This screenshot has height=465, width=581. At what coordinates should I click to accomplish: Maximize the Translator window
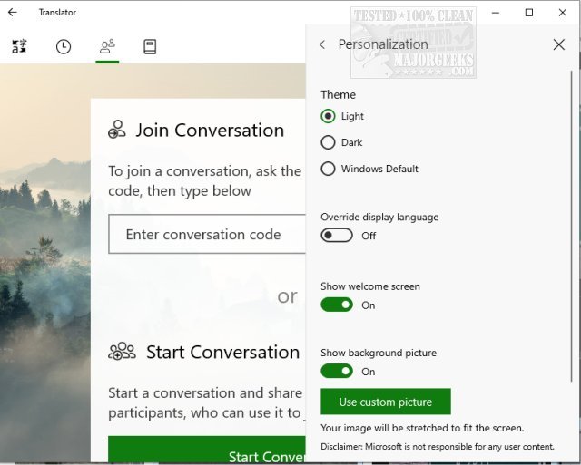coord(529,13)
